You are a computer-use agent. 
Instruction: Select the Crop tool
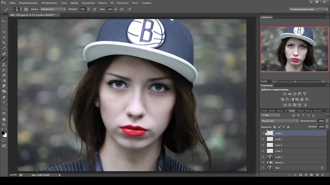point(4,43)
